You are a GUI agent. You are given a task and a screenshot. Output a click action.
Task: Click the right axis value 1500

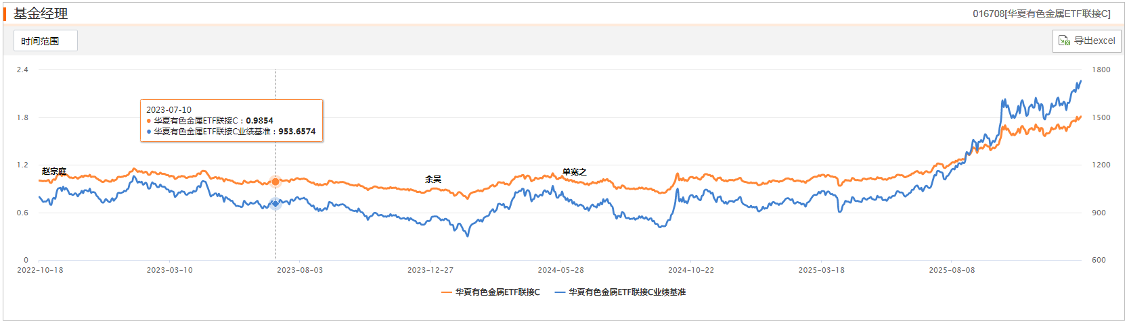pos(1101,117)
